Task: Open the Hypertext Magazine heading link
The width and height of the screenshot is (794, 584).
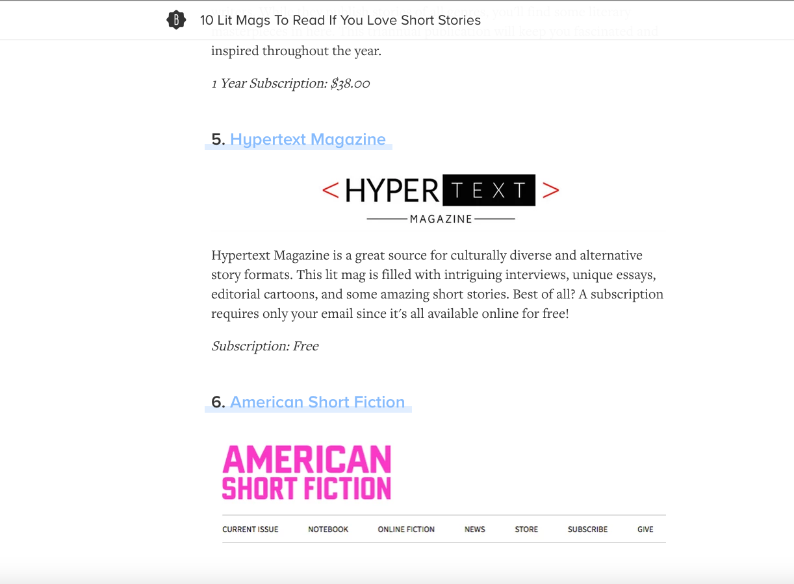Action: pyautogui.click(x=308, y=140)
